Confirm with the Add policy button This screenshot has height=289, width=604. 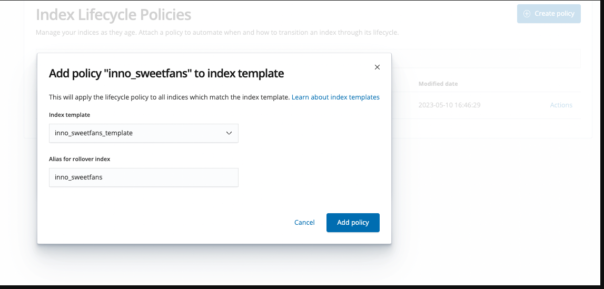point(353,223)
